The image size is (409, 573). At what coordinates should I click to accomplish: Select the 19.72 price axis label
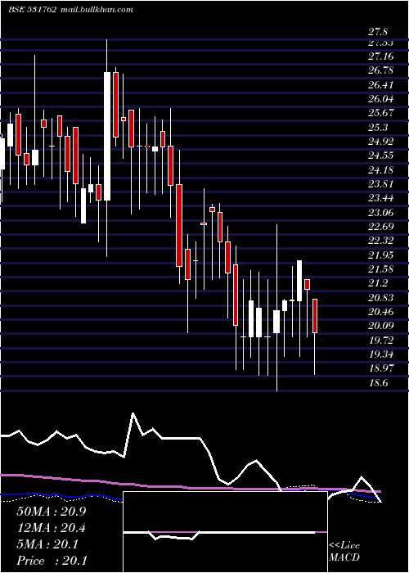381,341
